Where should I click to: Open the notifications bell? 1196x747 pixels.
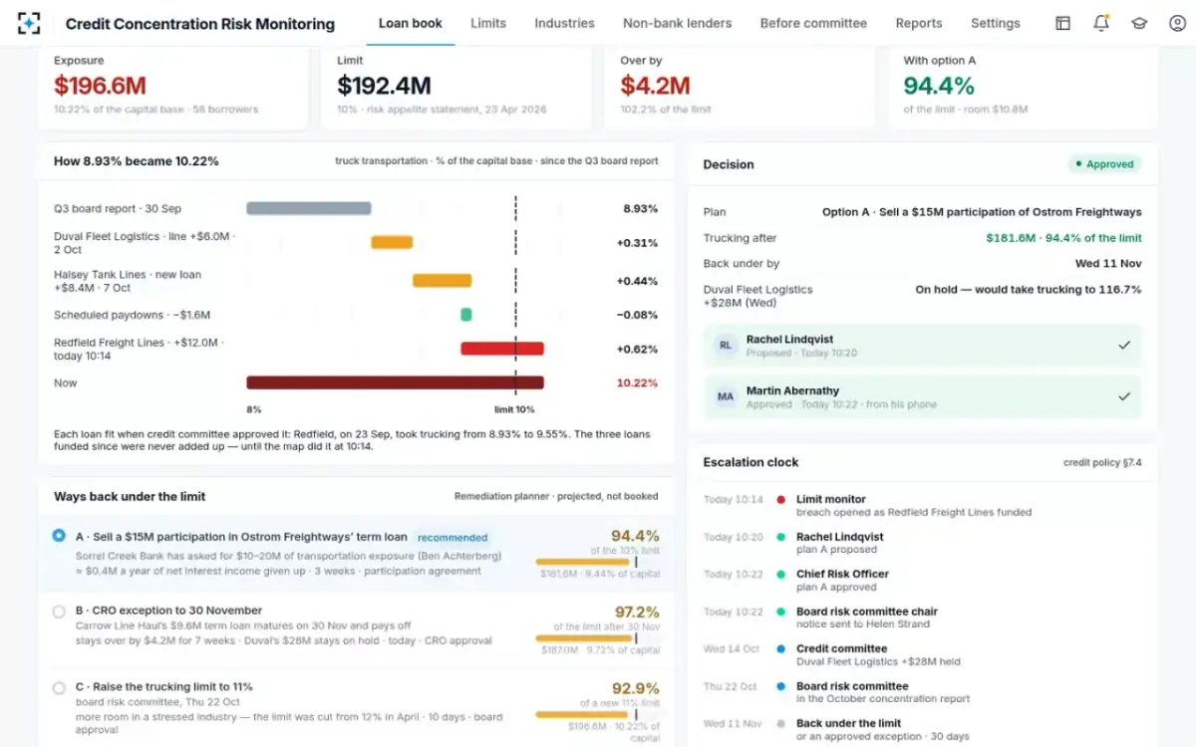1101,23
